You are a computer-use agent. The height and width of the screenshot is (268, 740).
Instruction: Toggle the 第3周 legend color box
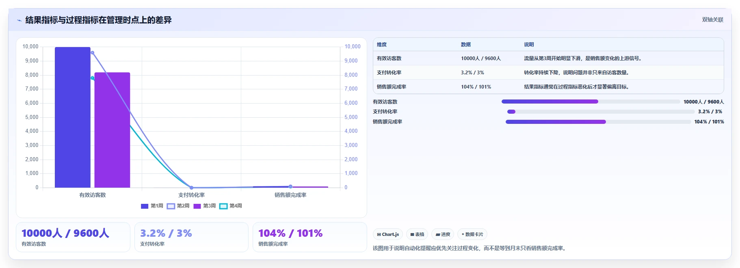197,206
